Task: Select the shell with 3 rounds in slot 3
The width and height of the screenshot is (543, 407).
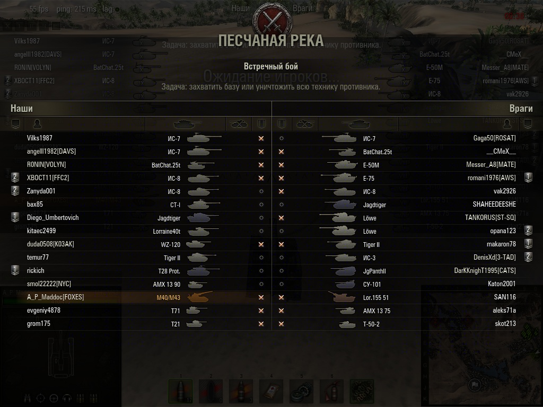Action: tap(241, 391)
